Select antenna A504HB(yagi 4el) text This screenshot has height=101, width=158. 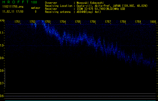coord(89,12)
